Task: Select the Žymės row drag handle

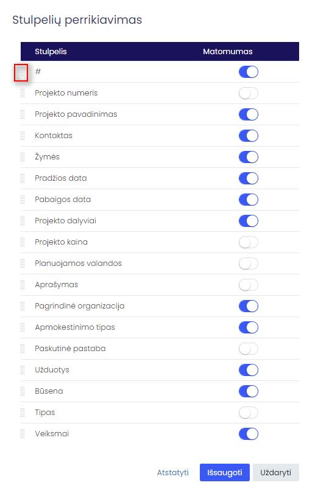Action: pos(23,157)
